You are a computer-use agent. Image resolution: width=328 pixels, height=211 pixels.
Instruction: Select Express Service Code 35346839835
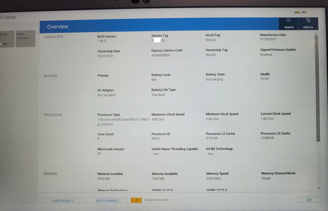(x=161, y=55)
